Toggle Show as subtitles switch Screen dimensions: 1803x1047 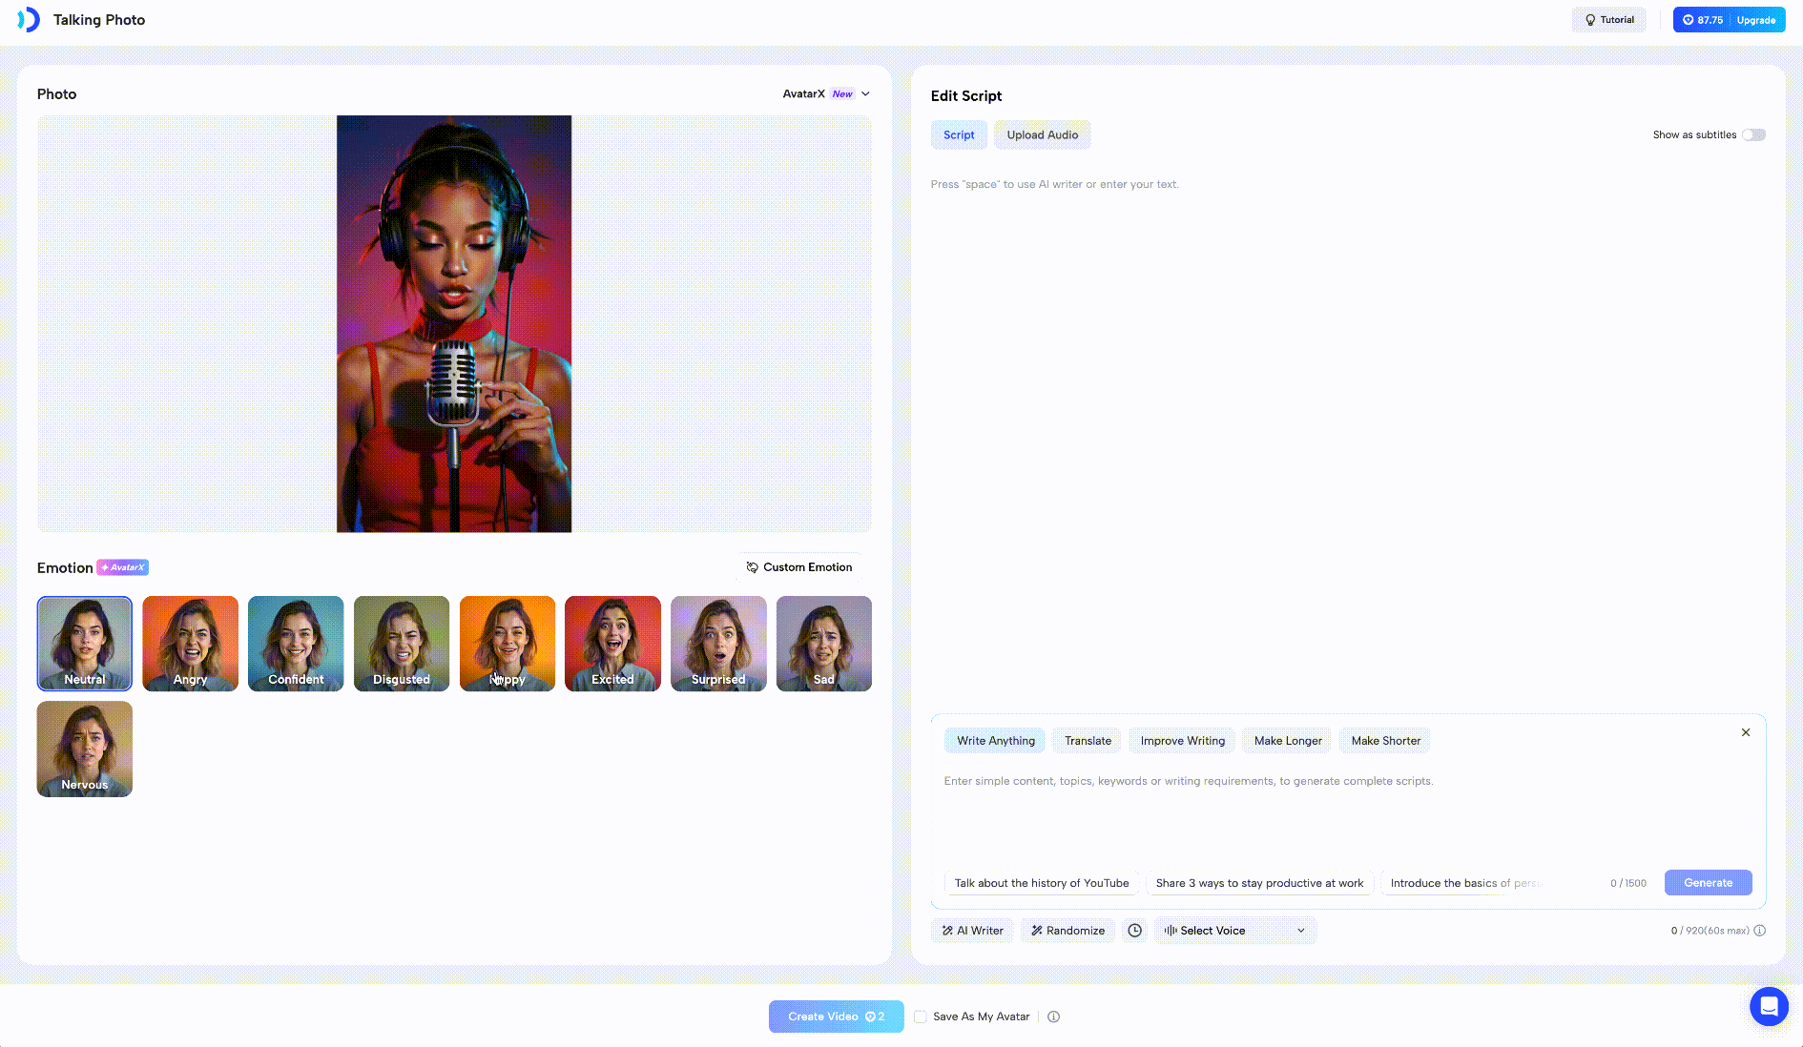(x=1753, y=134)
